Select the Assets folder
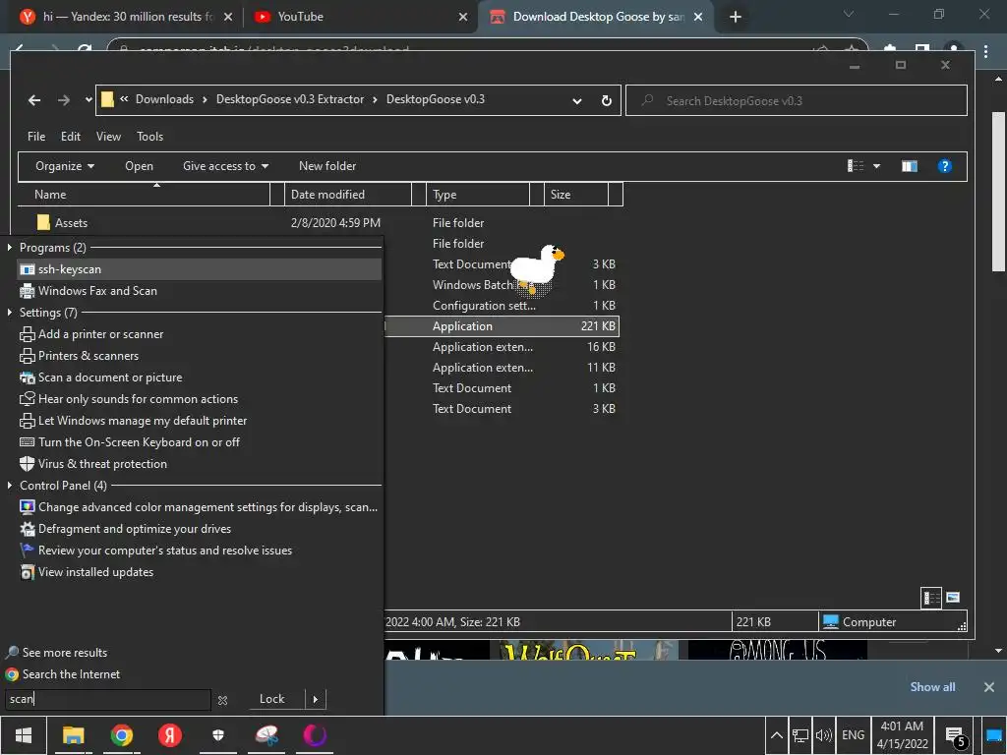This screenshot has height=755, width=1007. coord(71,223)
